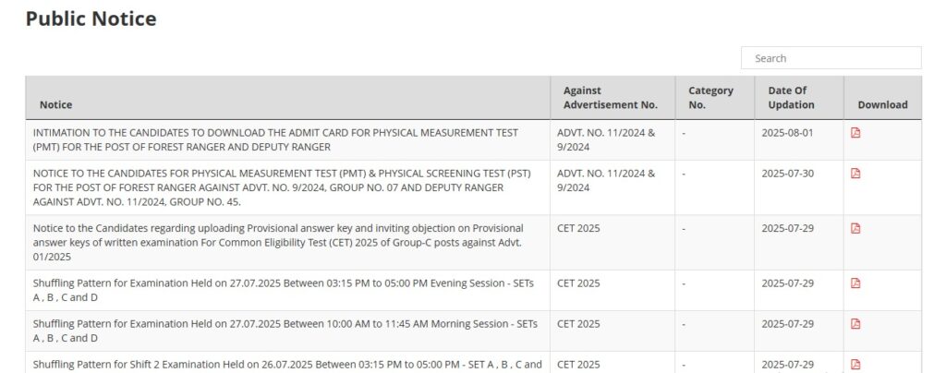Click the Public Notice heading
The height and width of the screenshot is (373, 946).
91,18
